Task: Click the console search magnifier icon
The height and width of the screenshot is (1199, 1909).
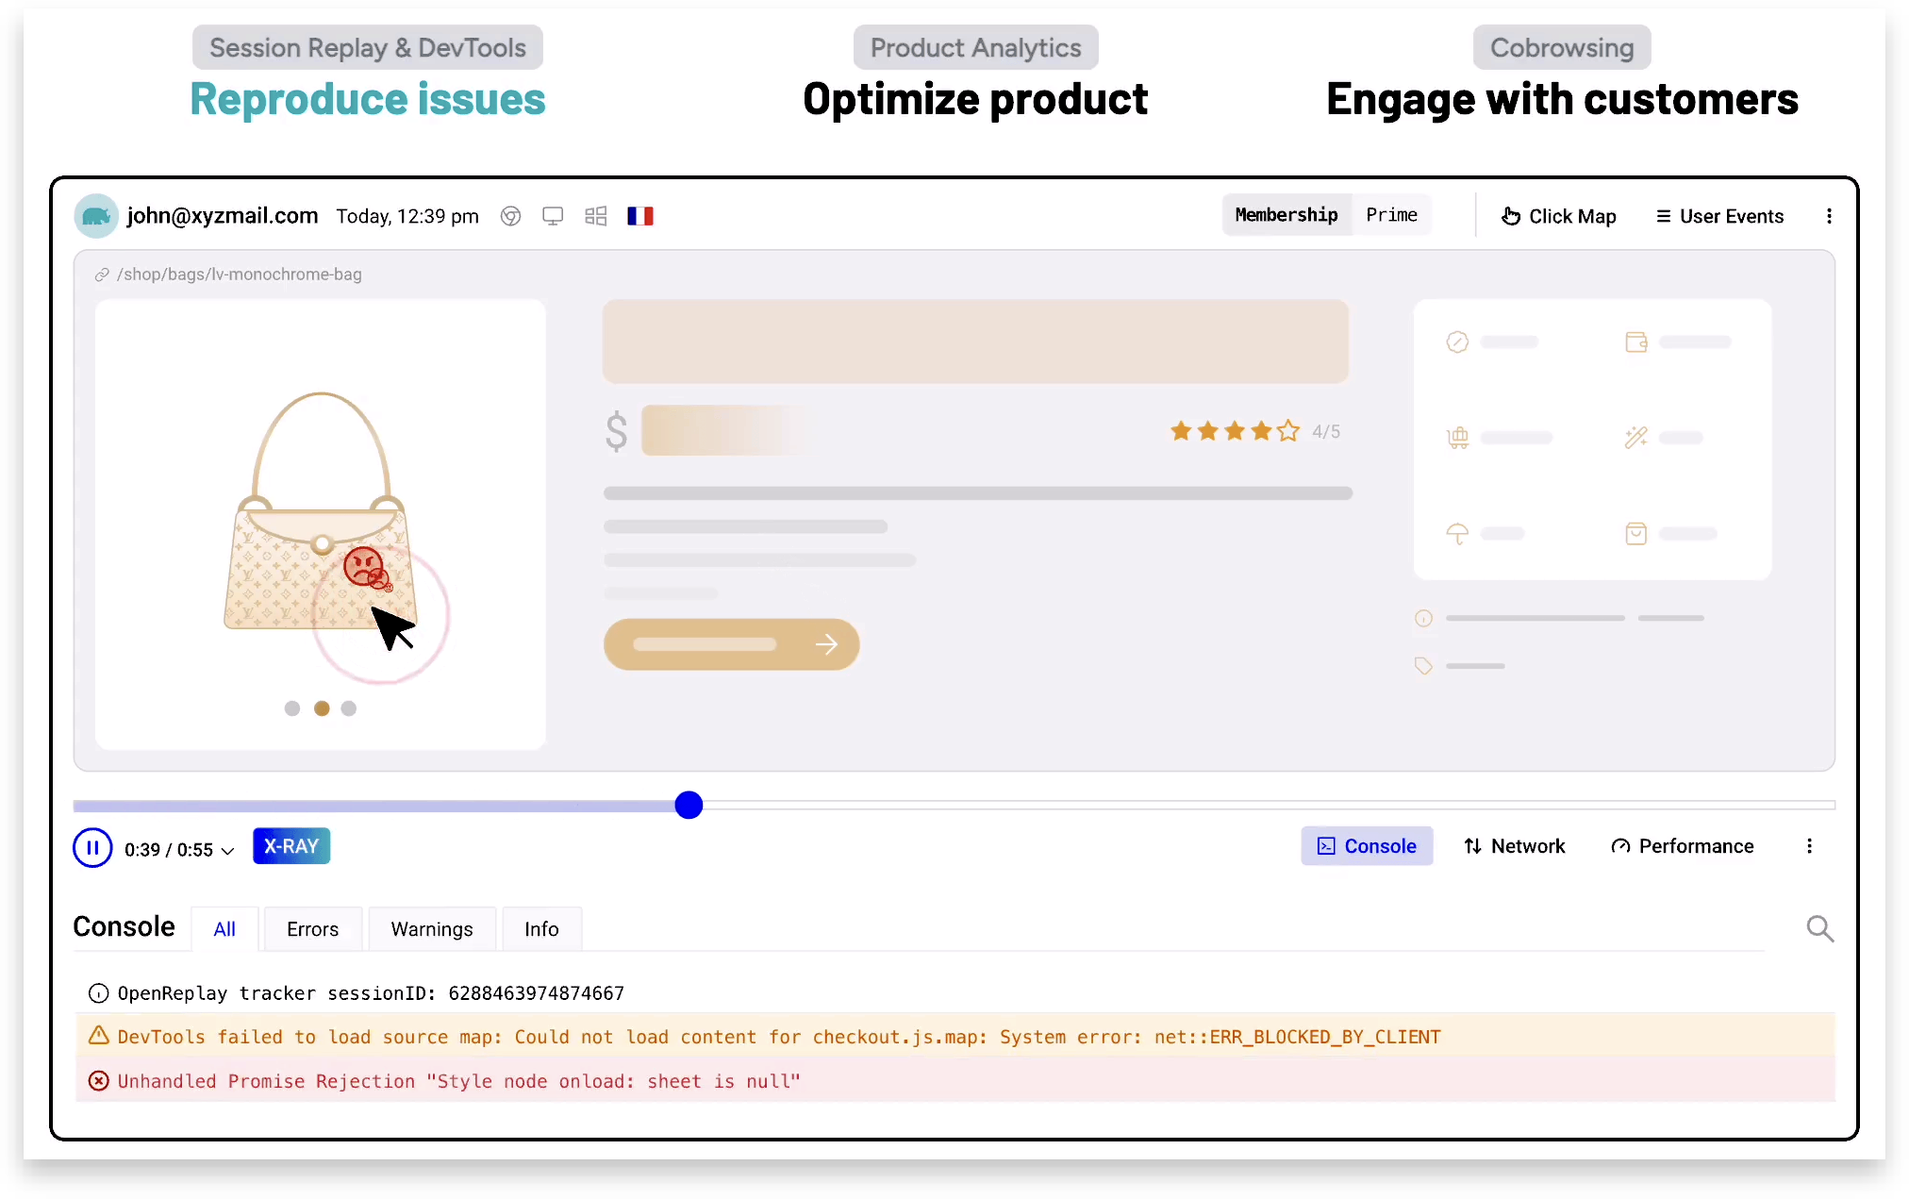Action: click(1819, 929)
